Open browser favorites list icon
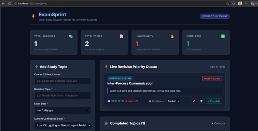This screenshot has height=131, width=258. [x=234, y=4]
